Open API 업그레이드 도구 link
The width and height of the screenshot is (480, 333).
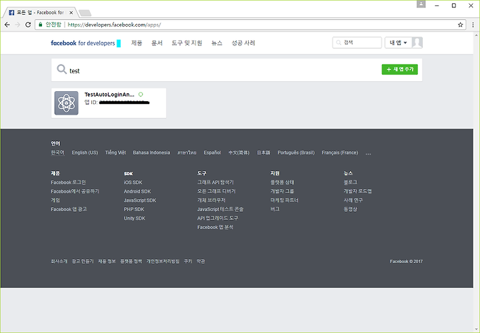[x=217, y=218]
